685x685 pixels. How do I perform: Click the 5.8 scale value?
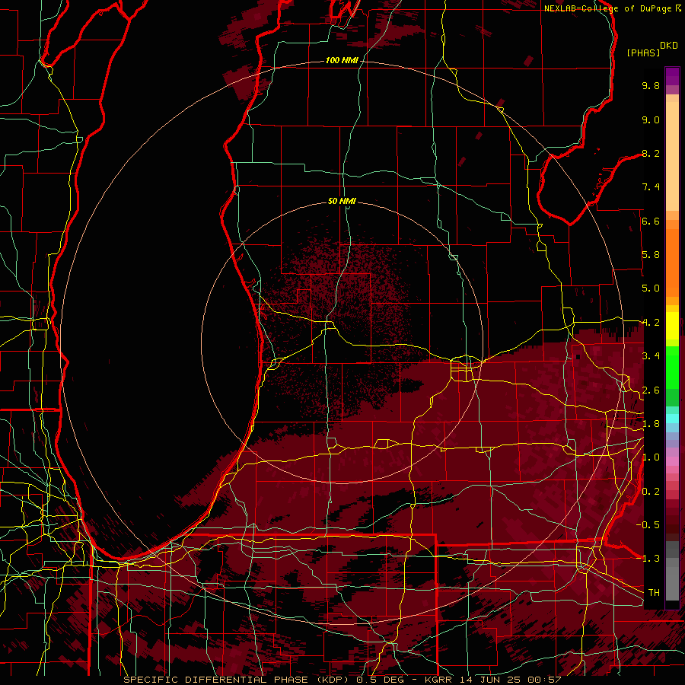tap(651, 255)
